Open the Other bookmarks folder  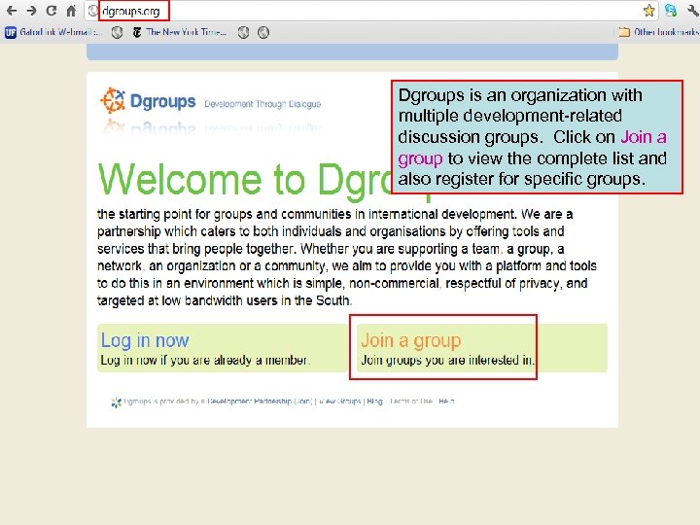[x=658, y=32]
